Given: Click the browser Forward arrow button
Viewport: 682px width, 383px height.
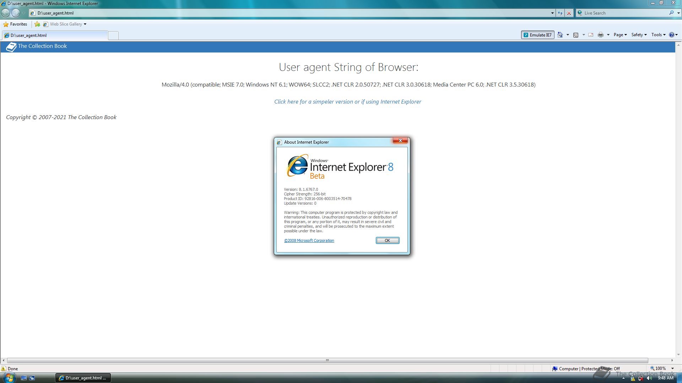Looking at the screenshot, I should click(x=16, y=13).
